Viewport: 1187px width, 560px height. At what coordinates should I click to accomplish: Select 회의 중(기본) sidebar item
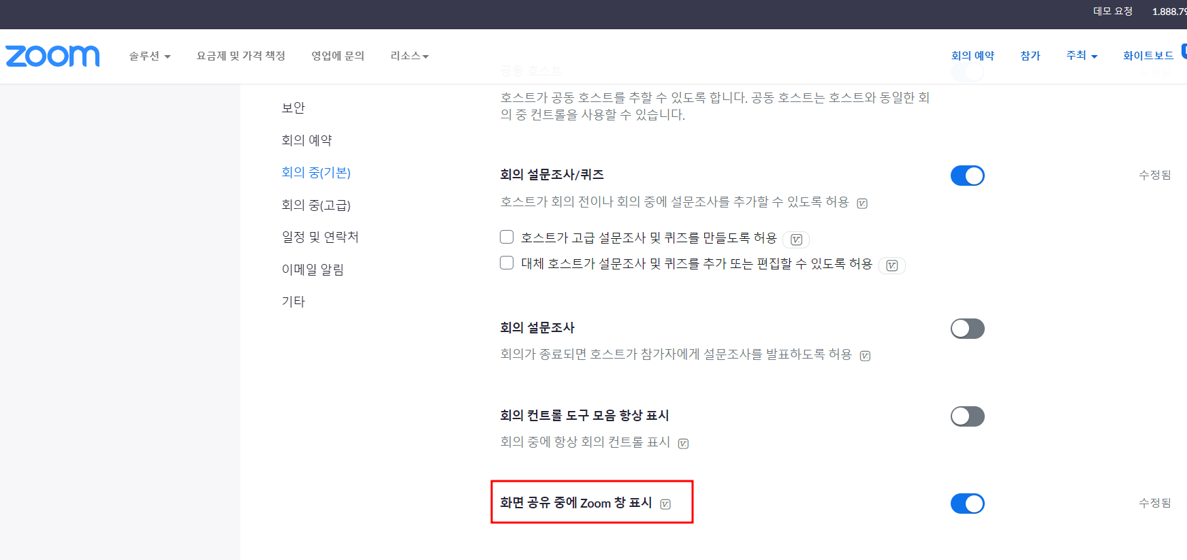coord(316,172)
